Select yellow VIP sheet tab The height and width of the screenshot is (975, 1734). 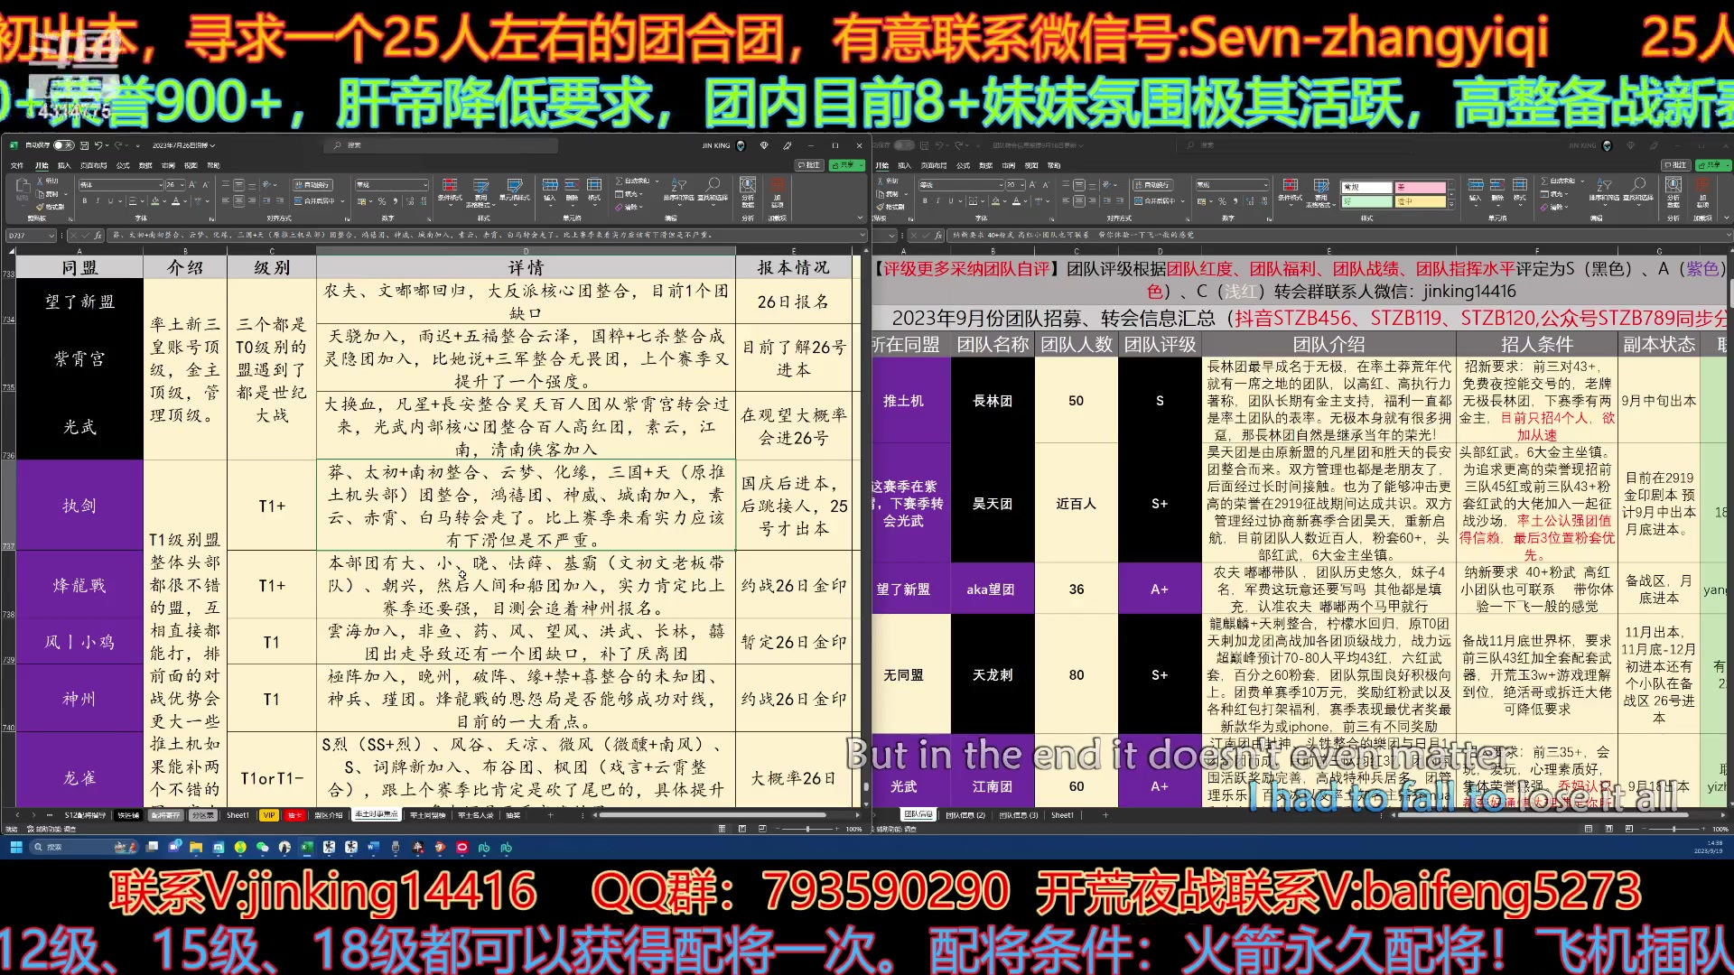click(x=268, y=815)
